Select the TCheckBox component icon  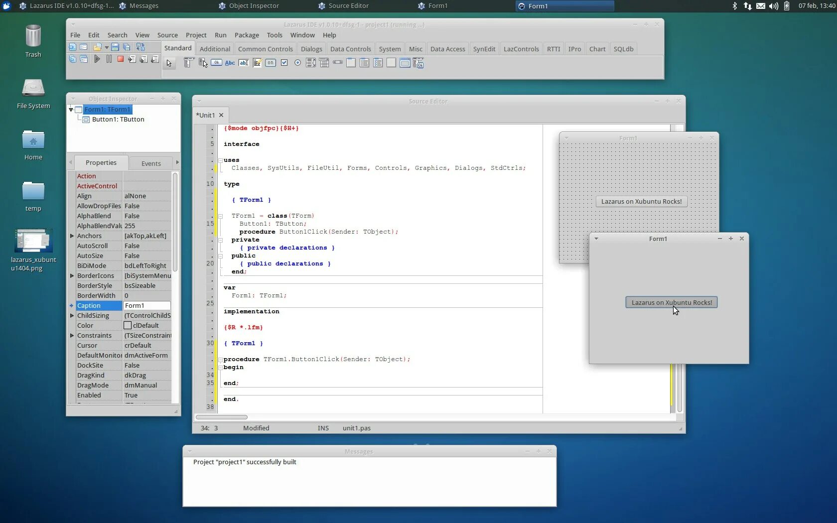tap(284, 63)
